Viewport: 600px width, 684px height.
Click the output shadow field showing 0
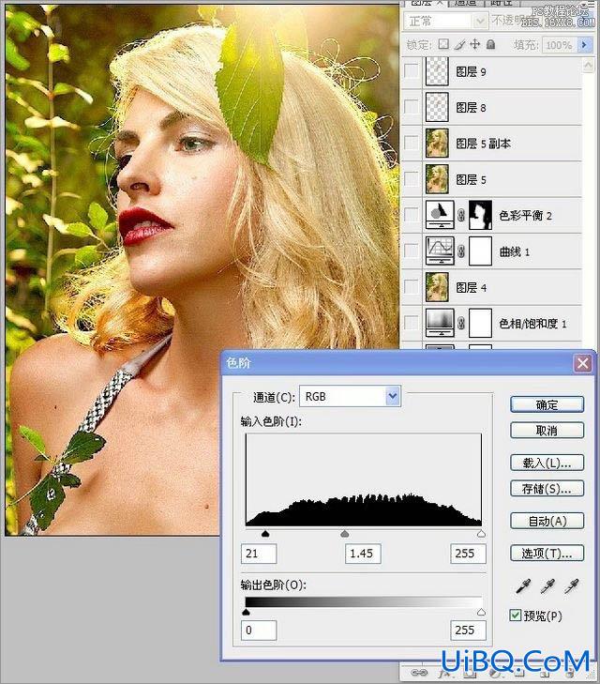259,630
